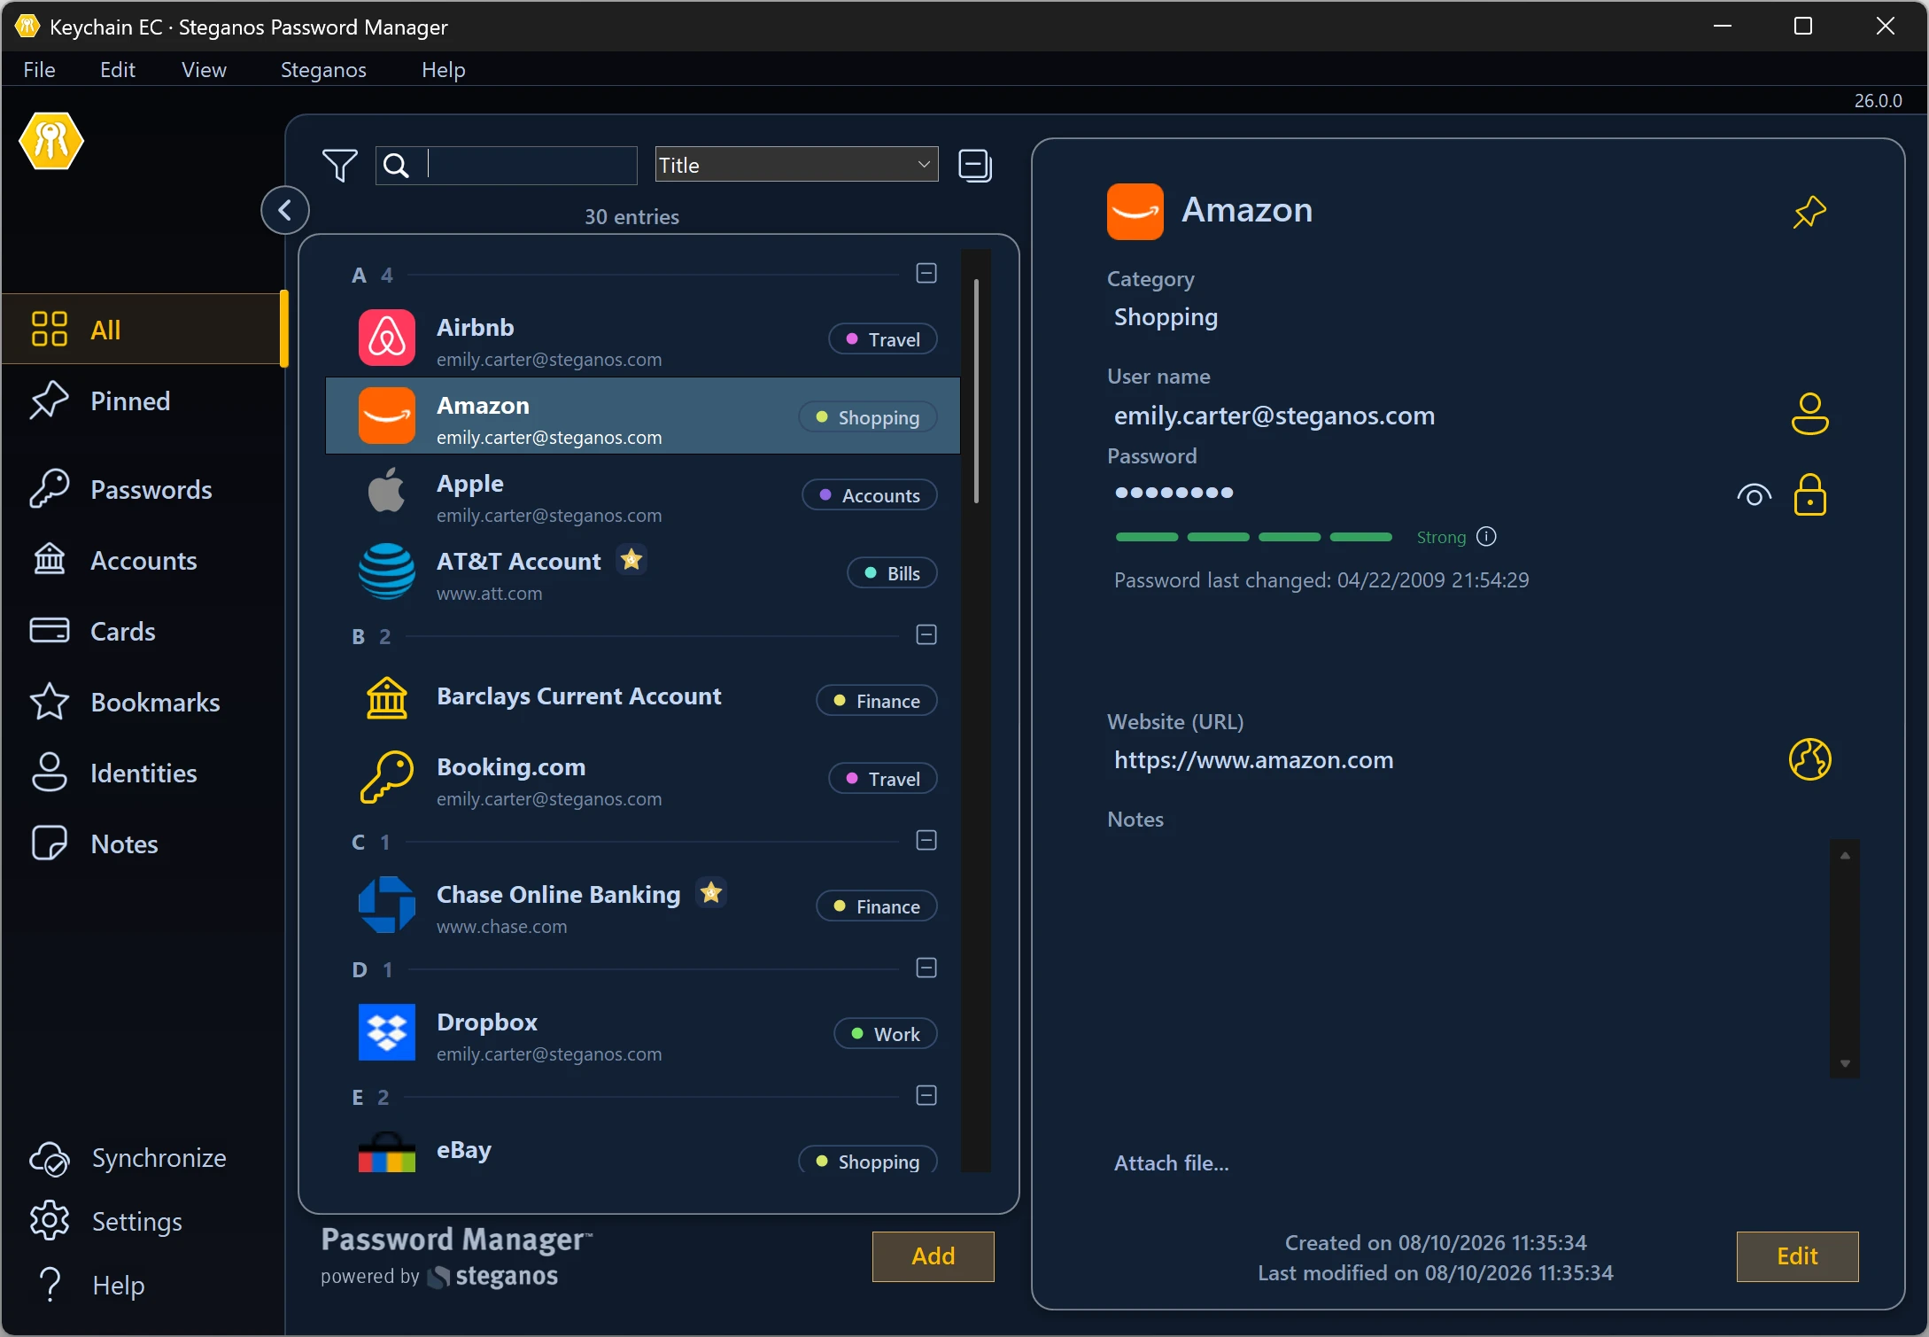Click favorite star on Chase Online Banking
1929x1337 pixels.
click(x=711, y=893)
